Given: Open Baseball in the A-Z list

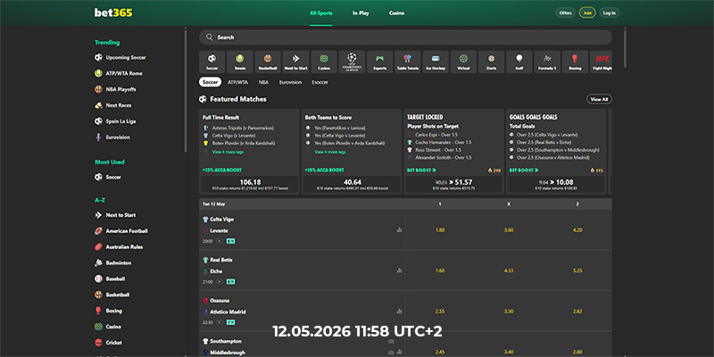Looking at the screenshot, I should click(110, 278).
